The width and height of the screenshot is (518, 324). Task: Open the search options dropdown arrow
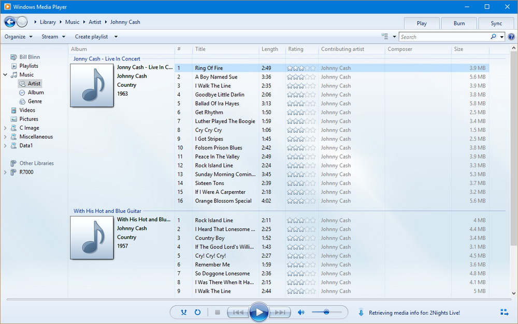(502, 37)
